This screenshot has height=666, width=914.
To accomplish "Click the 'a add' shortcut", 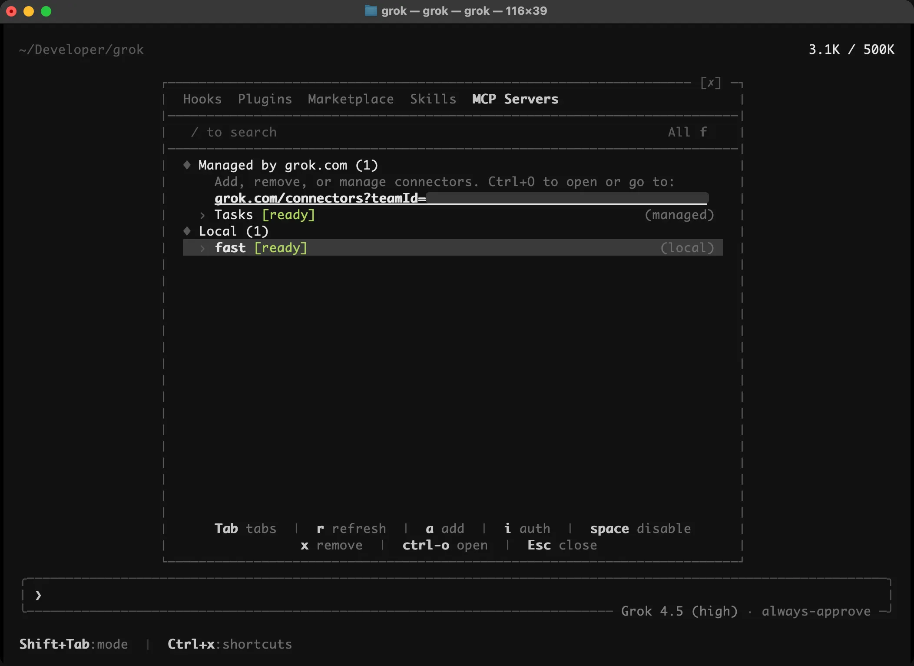I will [x=445, y=529].
